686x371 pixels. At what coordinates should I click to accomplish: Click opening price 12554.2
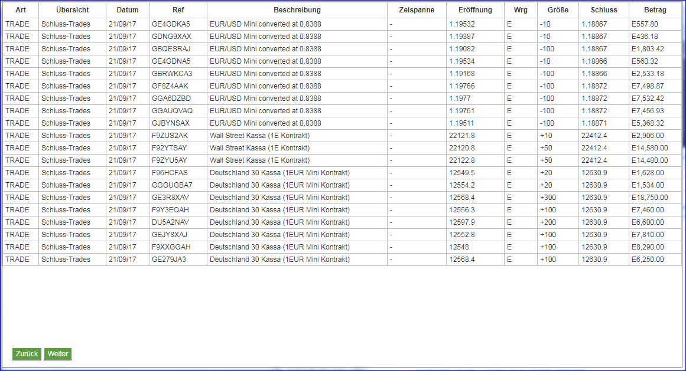point(461,185)
